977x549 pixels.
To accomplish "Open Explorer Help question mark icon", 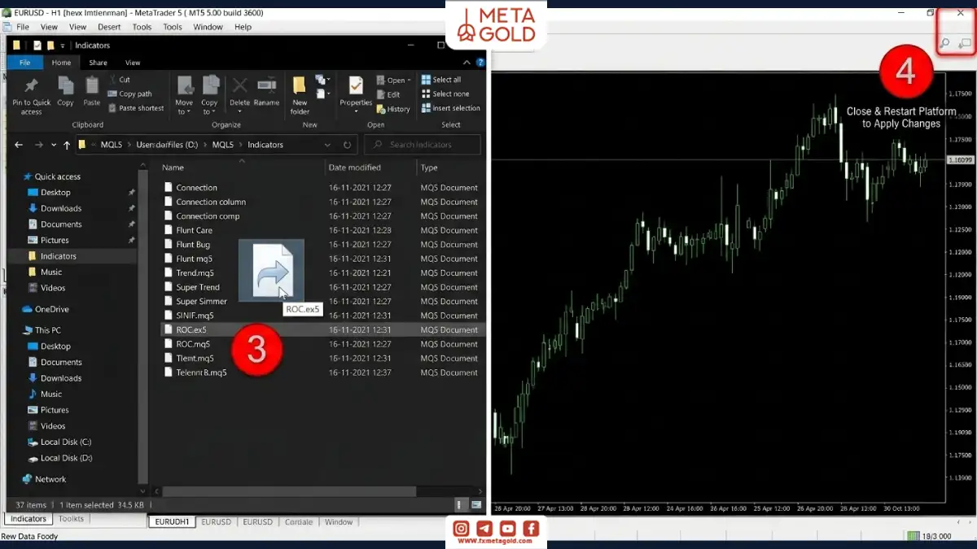I will click(479, 63).
